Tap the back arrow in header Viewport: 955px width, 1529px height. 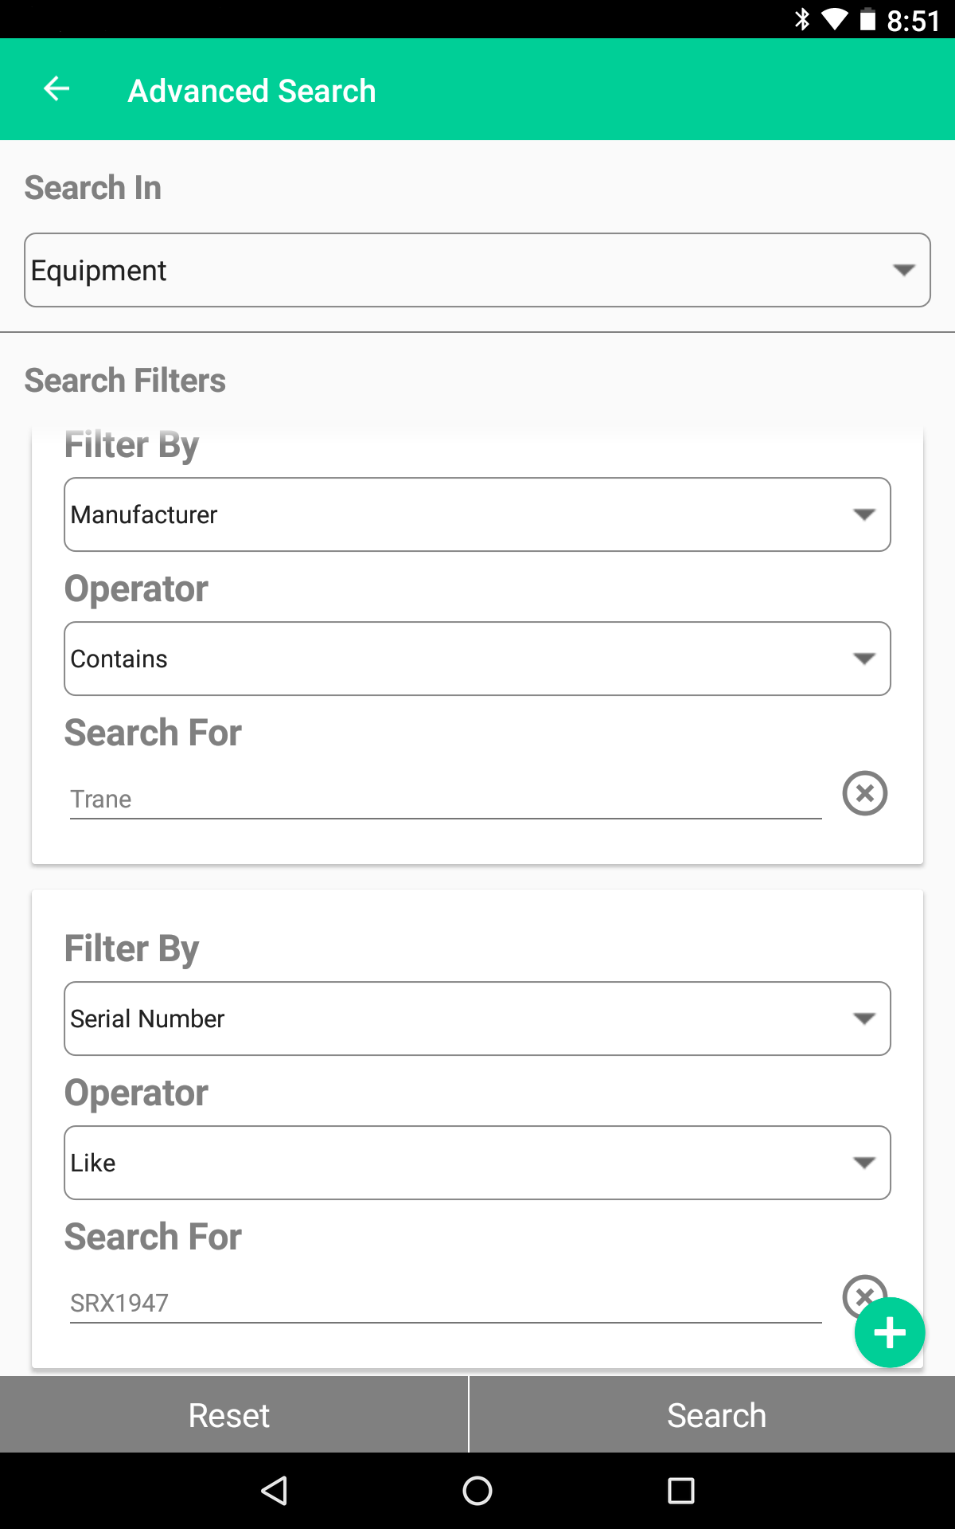coord(57,89)
